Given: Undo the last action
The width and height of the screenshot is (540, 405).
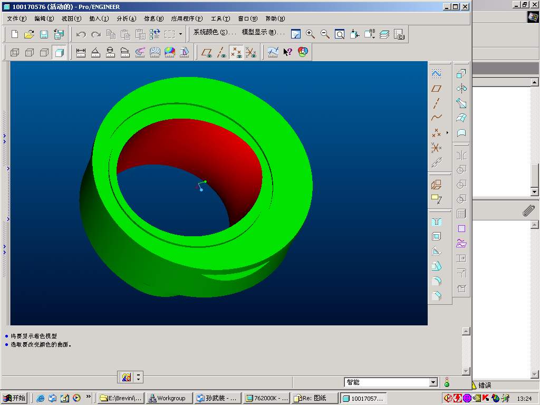Looking at the screenshot, I should 81,34.
